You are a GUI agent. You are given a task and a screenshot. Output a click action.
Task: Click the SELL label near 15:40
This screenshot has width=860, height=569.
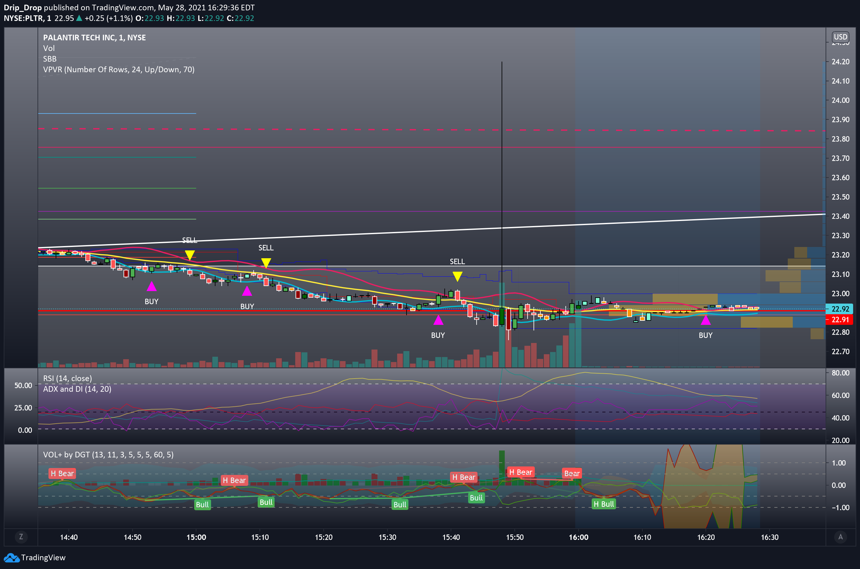tap(458, 262)
